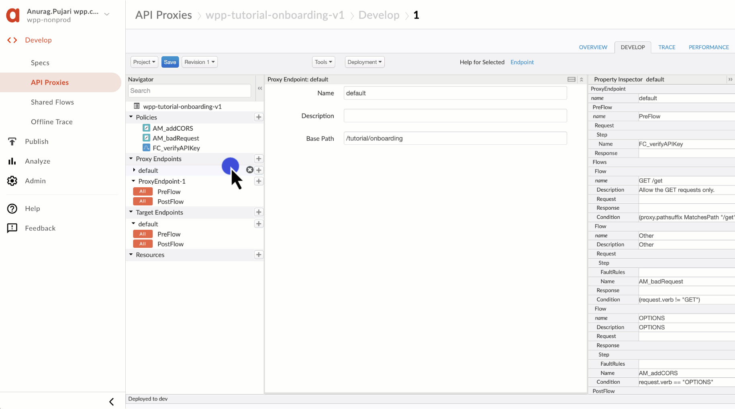Viewport: 735px width, 409px height.
Task: Switch to the PERFORMANCE tab
Action: 708,47
